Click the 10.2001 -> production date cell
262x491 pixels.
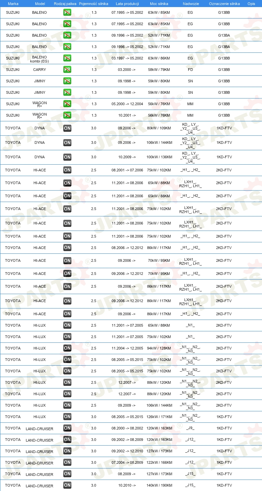[127, 115]
